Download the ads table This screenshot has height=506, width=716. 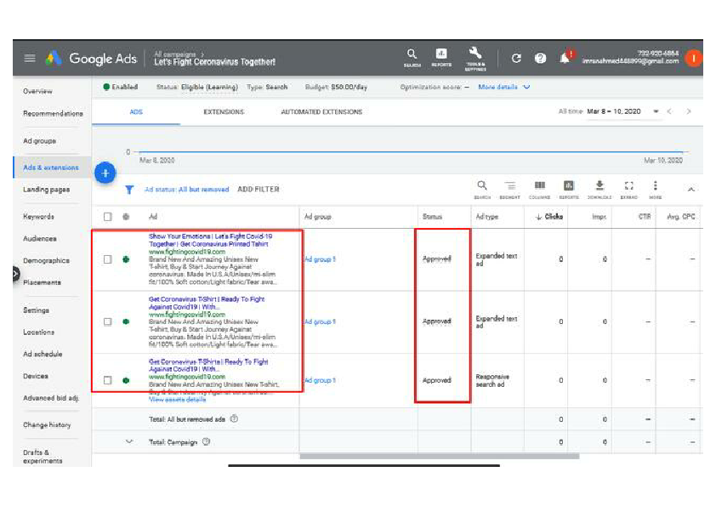[600, 190]
